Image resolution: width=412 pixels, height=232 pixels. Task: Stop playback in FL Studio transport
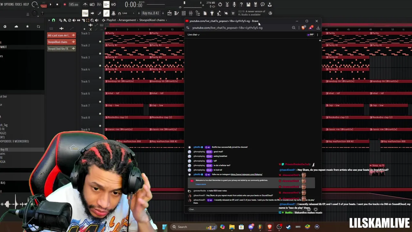[57, 5]
